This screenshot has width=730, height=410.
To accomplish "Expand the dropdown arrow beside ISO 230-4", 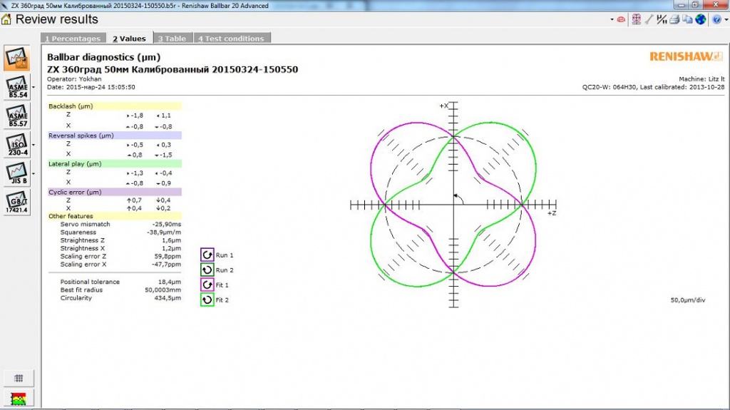I will pyautogui.click(x=34, y=145).
